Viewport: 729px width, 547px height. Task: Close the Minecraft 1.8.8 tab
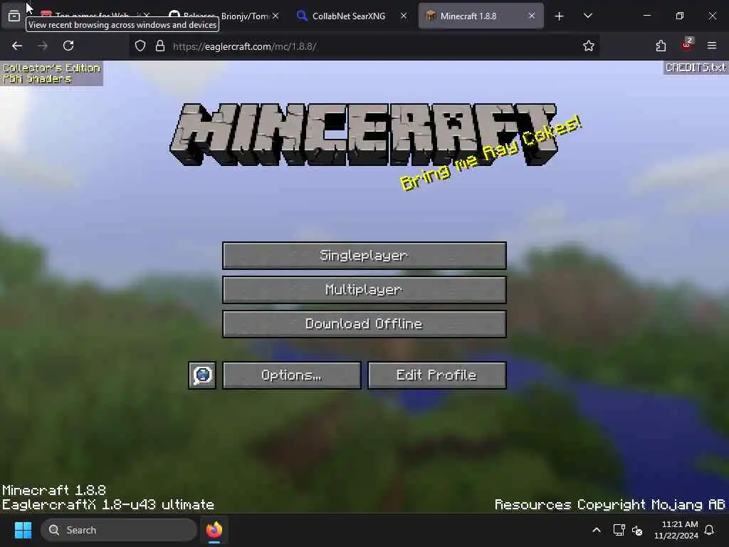click(x=531, y=16)
